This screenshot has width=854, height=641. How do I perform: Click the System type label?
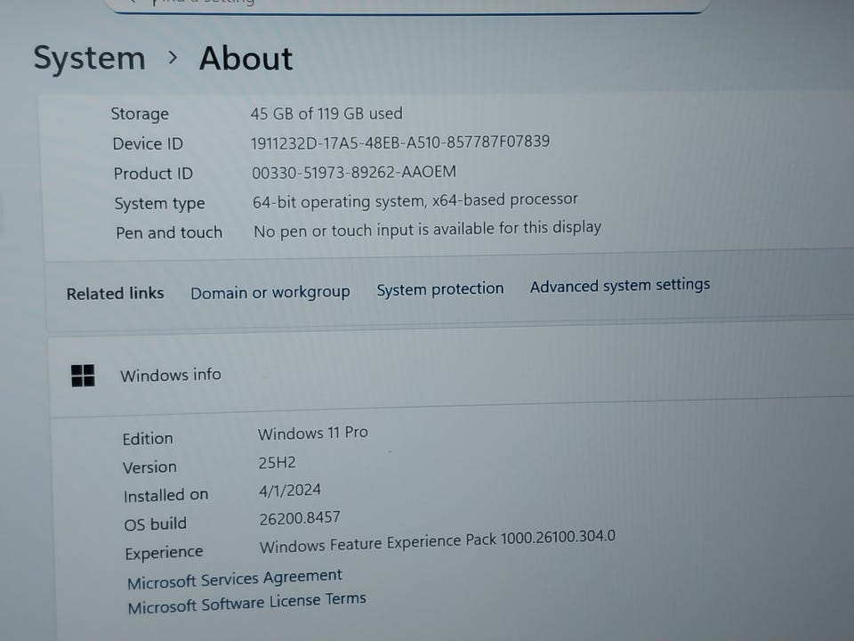[x=159, y=203]
